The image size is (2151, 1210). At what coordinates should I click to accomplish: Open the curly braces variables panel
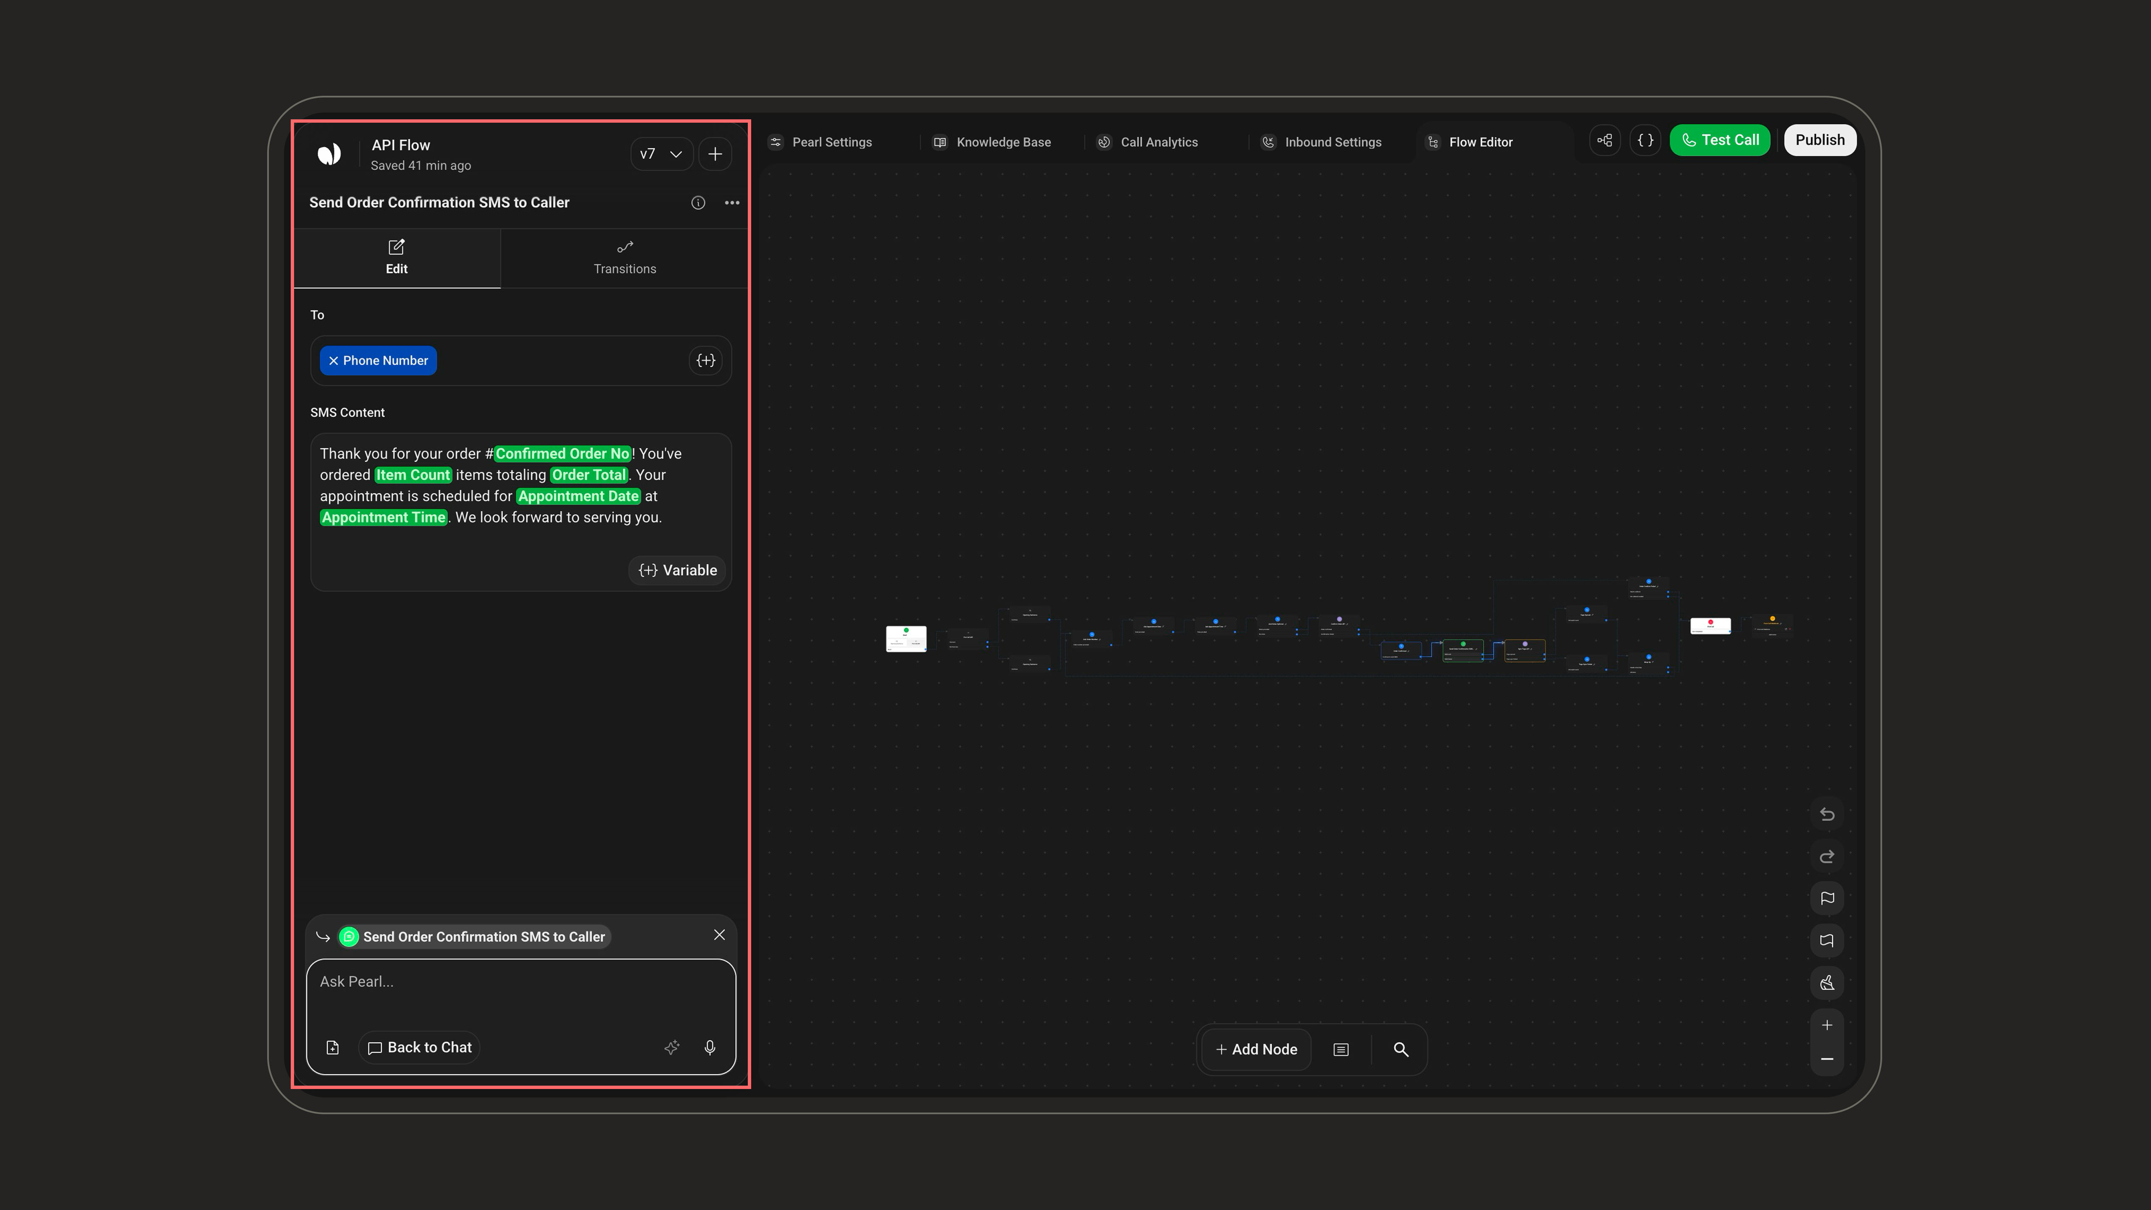(1645, 140)
